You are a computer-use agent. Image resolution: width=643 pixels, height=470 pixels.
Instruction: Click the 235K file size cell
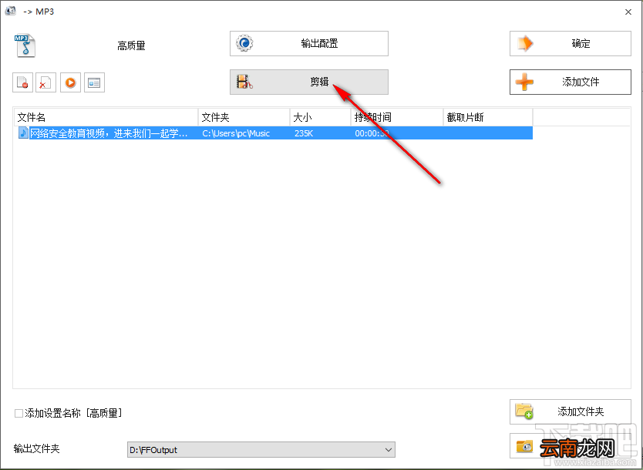(304, 133)
